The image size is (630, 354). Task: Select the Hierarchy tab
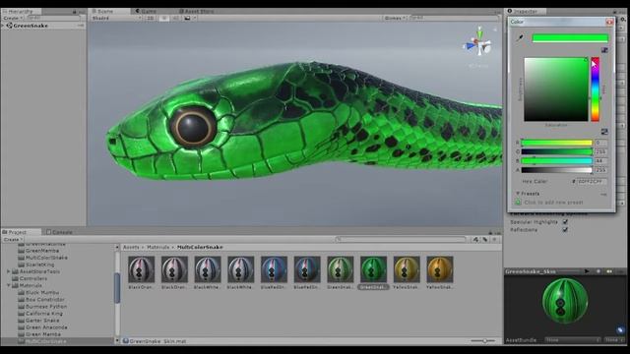tap(21, 12)
